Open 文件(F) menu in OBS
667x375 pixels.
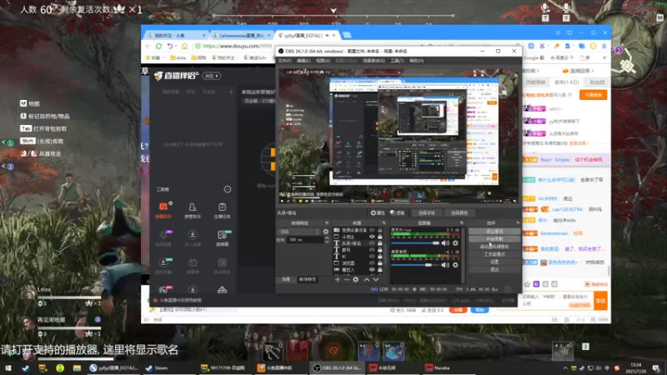[284, 61]
